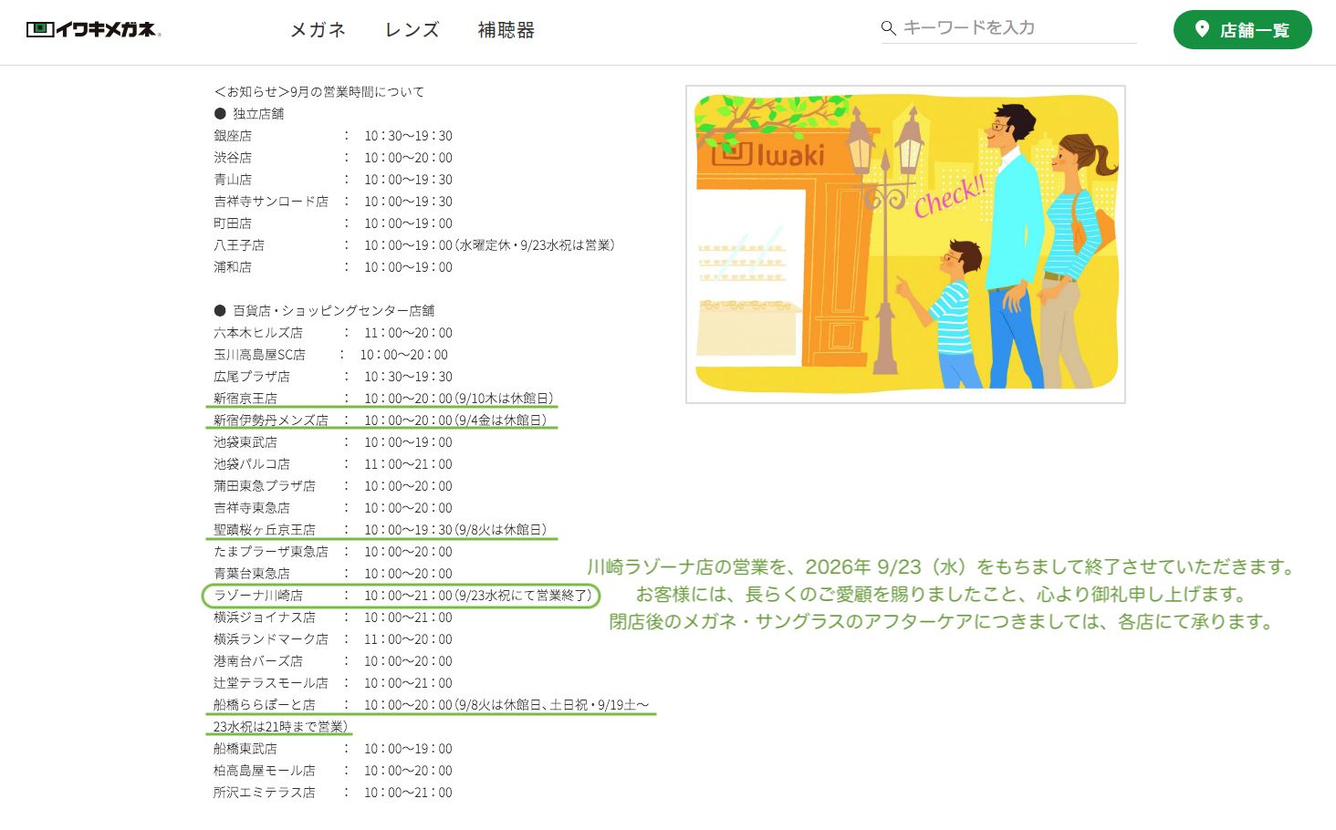Select the 蒲田東急プラザ店 store name
1336x830 pixels.
(x=265, y=486)
